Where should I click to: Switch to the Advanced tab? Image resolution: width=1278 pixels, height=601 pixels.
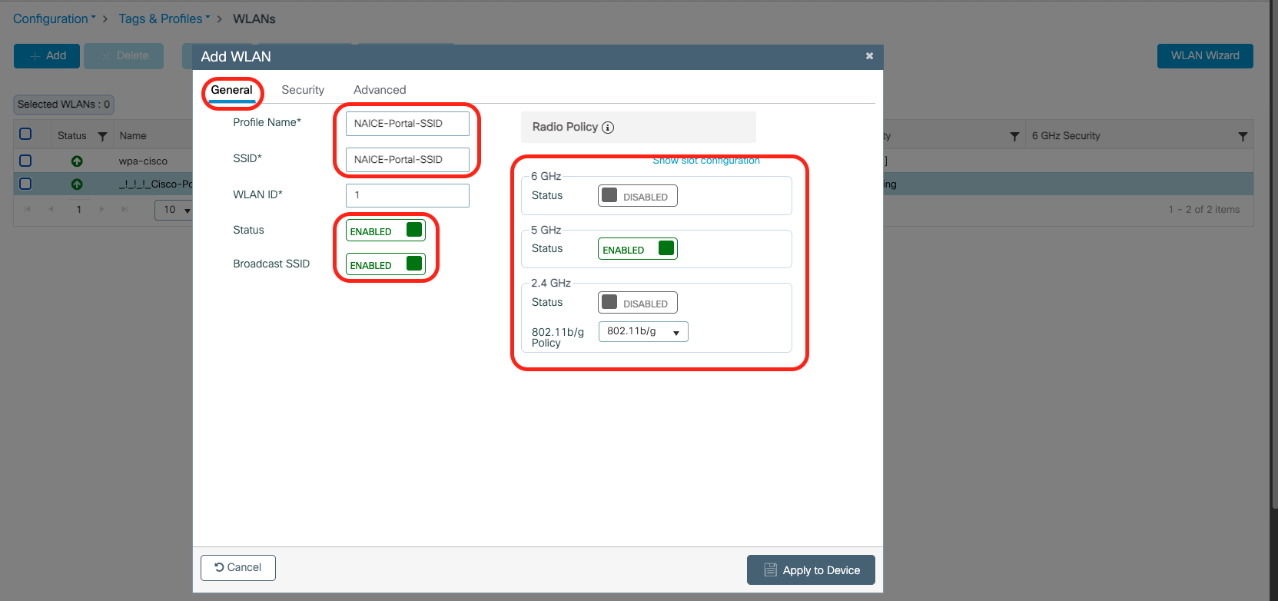(380, 90)
